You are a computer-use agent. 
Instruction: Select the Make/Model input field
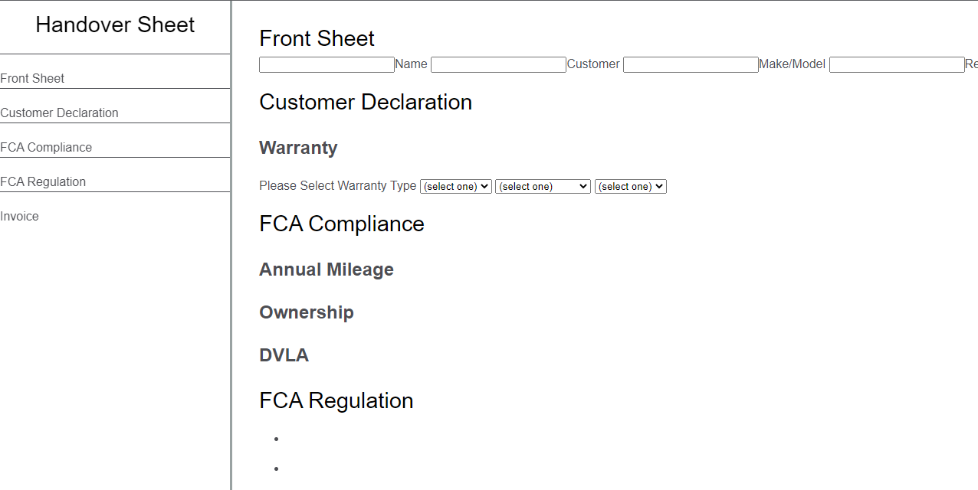tap(690, 64)
